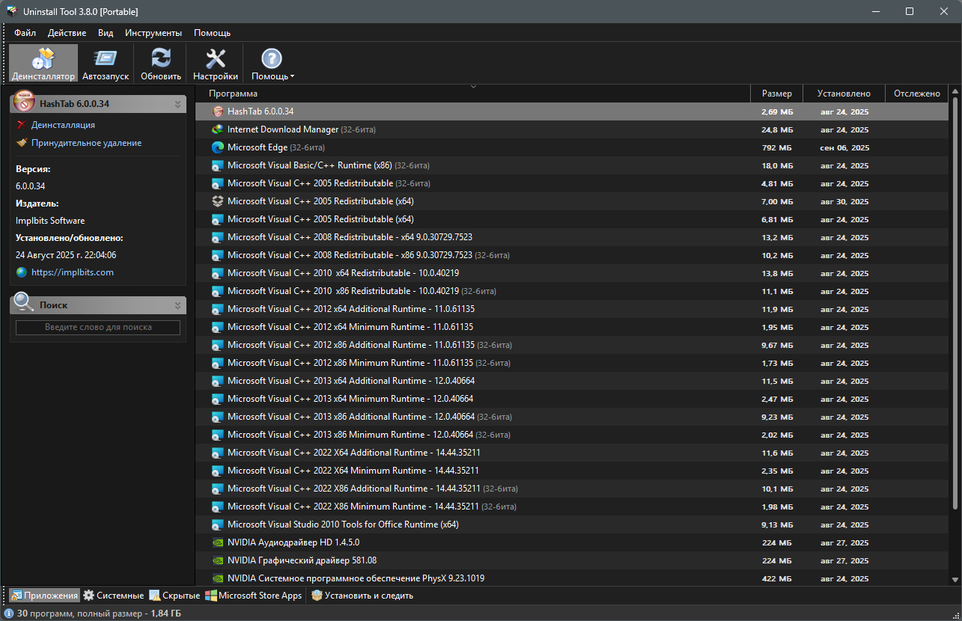Select Visual C++ 2012 x64 Additional Runtime row
This screenshot has width=962, height=621.
tap(572, 309)
